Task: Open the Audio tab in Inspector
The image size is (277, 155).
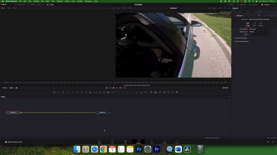Action: [254, 24]
